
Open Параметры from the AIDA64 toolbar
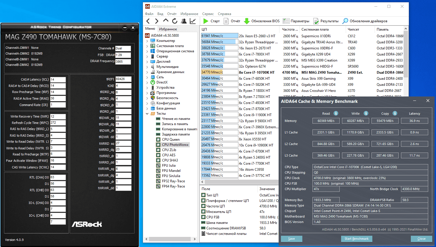pos(296,21)
